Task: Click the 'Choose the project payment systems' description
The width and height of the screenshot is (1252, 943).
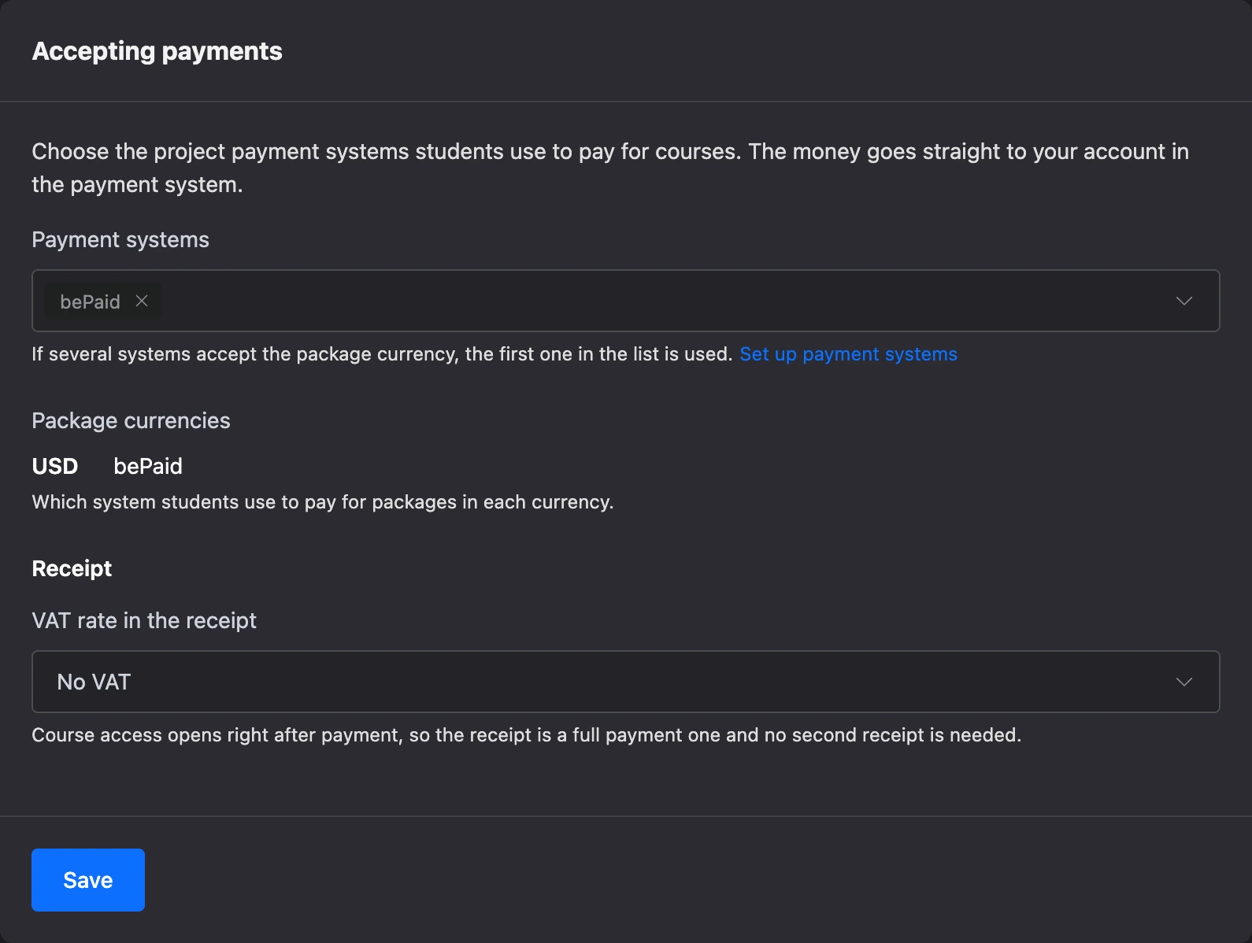Action: coord(610,168)
